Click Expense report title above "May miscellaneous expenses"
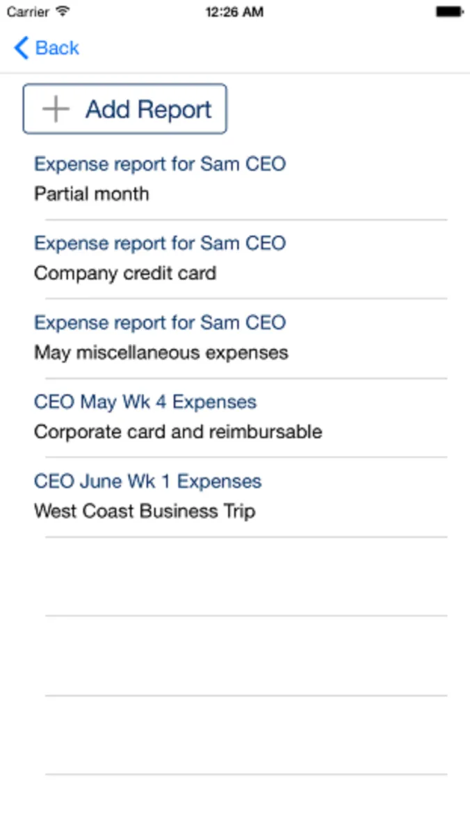Viewport: 470px width, 834px height. (x=160, y=322)
